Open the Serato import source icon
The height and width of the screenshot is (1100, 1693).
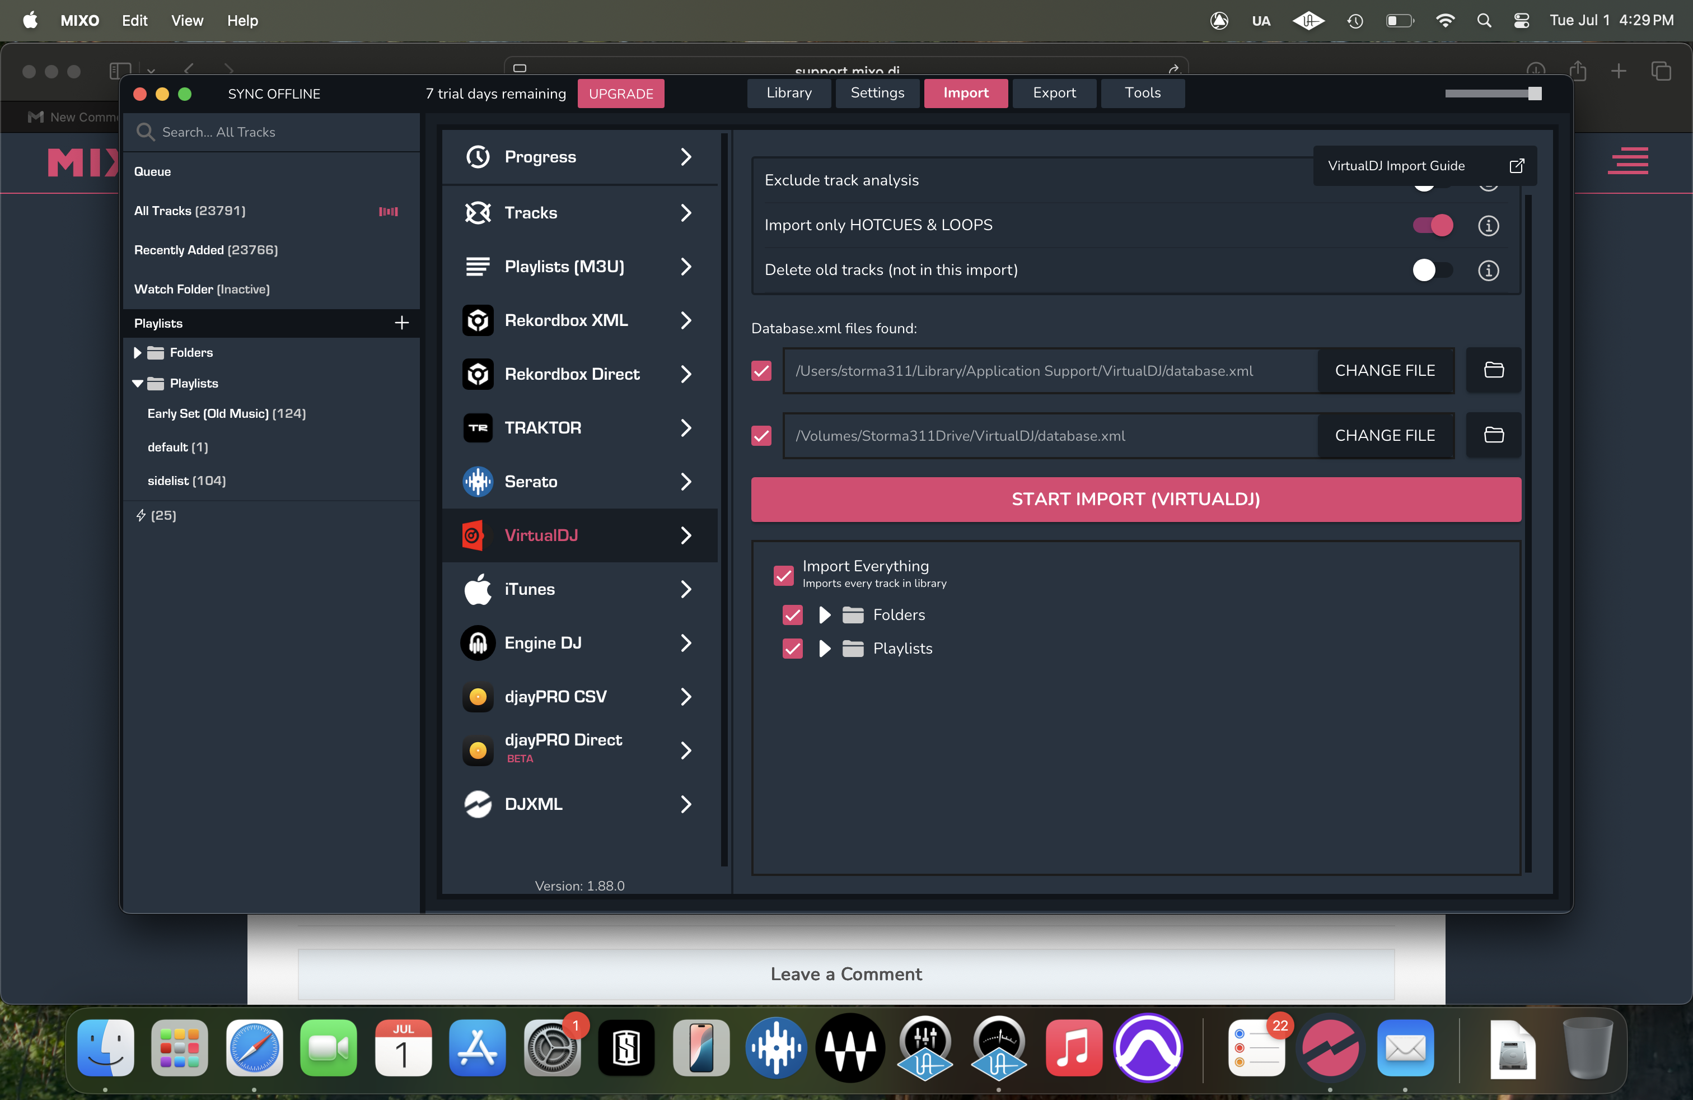click(478, 482)
